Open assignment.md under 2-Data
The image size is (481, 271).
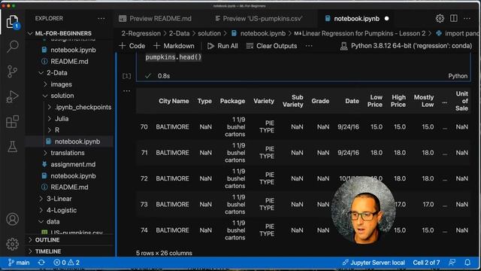[73, 164]
